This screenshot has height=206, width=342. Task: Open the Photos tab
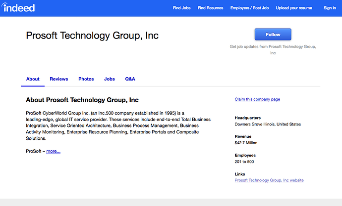(x=86, y=79)
